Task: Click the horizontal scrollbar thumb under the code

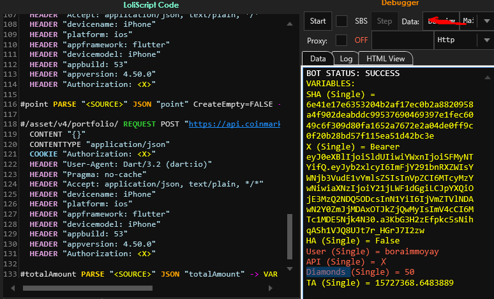Action: (x=87, y=288)
